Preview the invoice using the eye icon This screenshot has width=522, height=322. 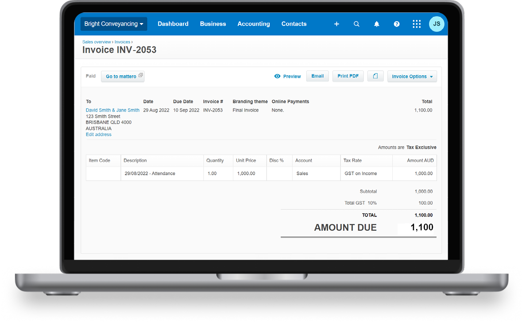click(287, 76)
